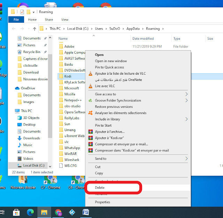Image resolution: width=223 pixels, height=218 pixels.
Task: Click the chevron after AppData in address bar
Action: [143, 29]
